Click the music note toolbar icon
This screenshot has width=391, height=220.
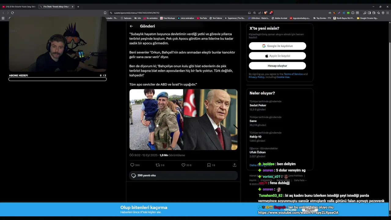(365, 13)
